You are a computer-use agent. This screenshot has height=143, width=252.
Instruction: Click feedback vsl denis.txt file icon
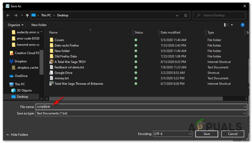tap(51, 67)
